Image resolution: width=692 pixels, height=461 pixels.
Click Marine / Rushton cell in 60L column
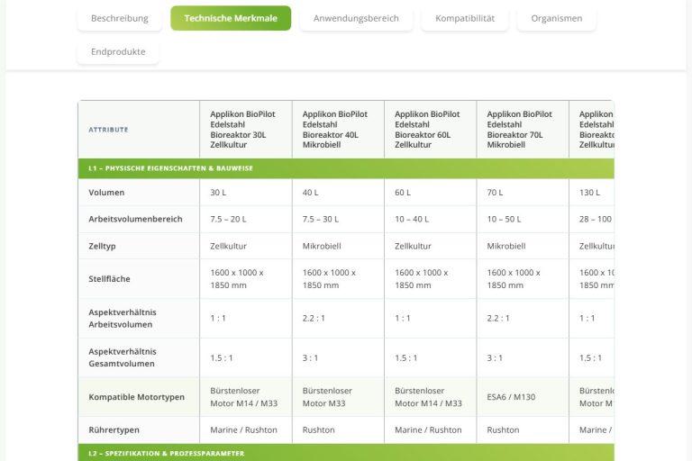[x=431, y=429]
